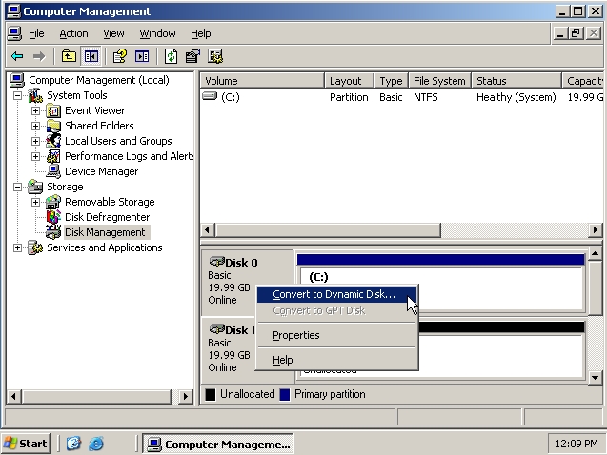Click the volume list horizontal scrollbar thumb
Image resolution: width=607 pixels, height=455 pixels.
click(x=328, y=230)
